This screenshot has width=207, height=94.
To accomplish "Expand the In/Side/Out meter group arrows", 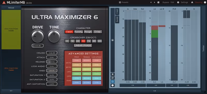I will (x=133, y=85).
